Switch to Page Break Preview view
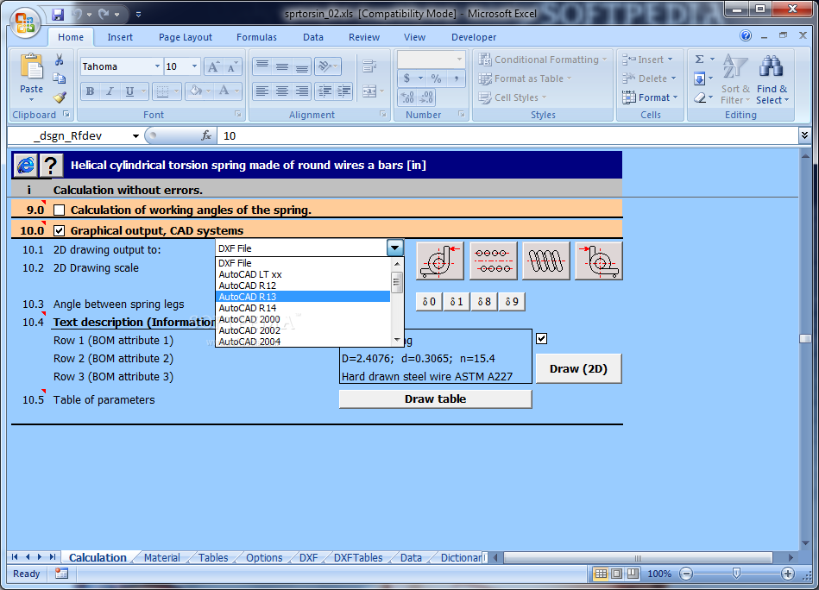This screenshot has width=819, height=590. tap(632, 574)
